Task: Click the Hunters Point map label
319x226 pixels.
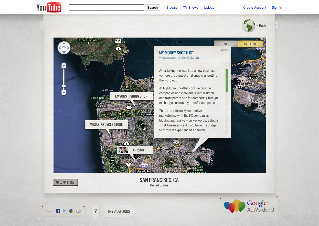Action: pyautogui.click(x=205, y=152)
